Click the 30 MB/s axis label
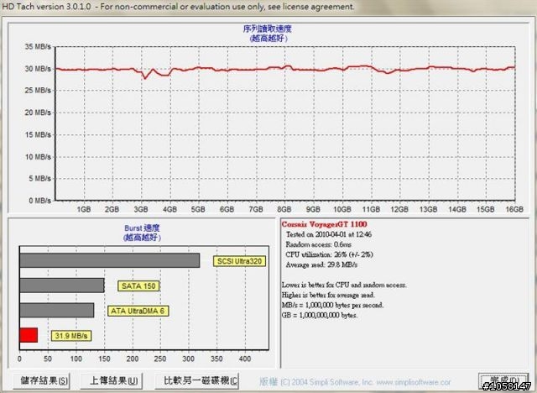The width and height of the screenshot is (537, 393). pyautogui.click(x=38, y=69)
